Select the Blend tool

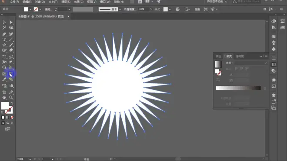[x=11, y=79]
